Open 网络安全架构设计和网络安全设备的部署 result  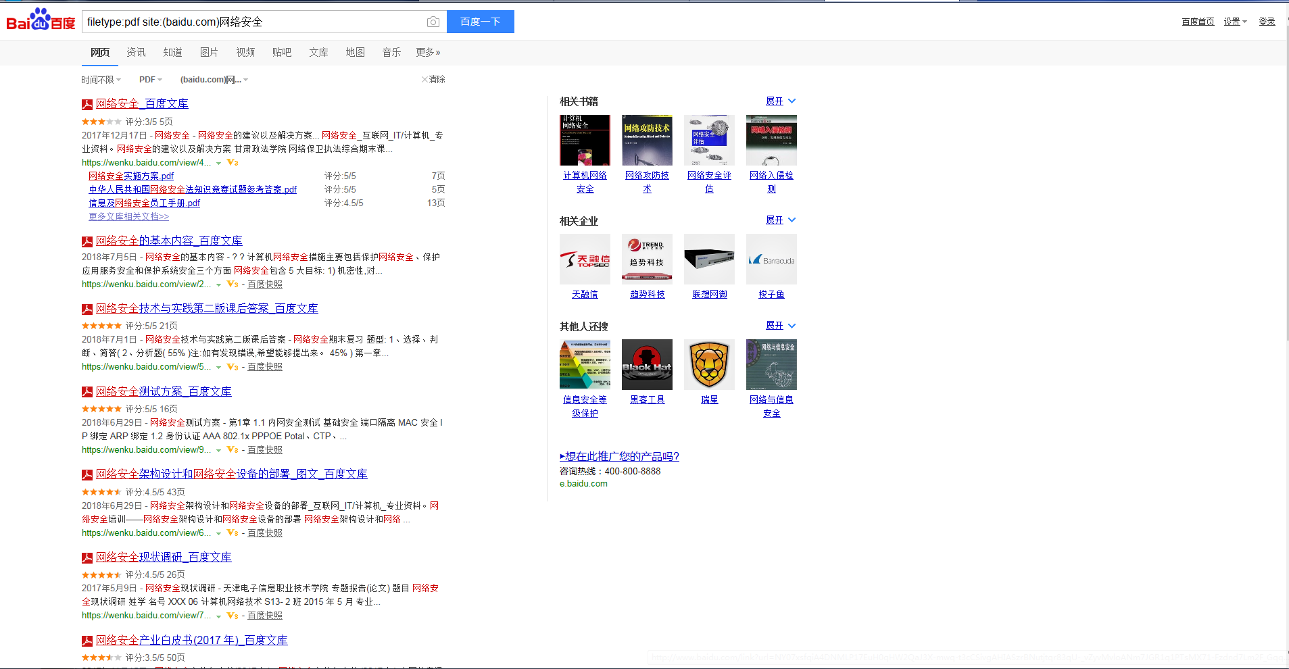pos(232,474)
